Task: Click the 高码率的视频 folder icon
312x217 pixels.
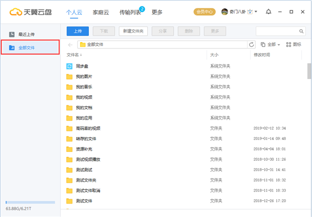Action: tap(69, 129)
